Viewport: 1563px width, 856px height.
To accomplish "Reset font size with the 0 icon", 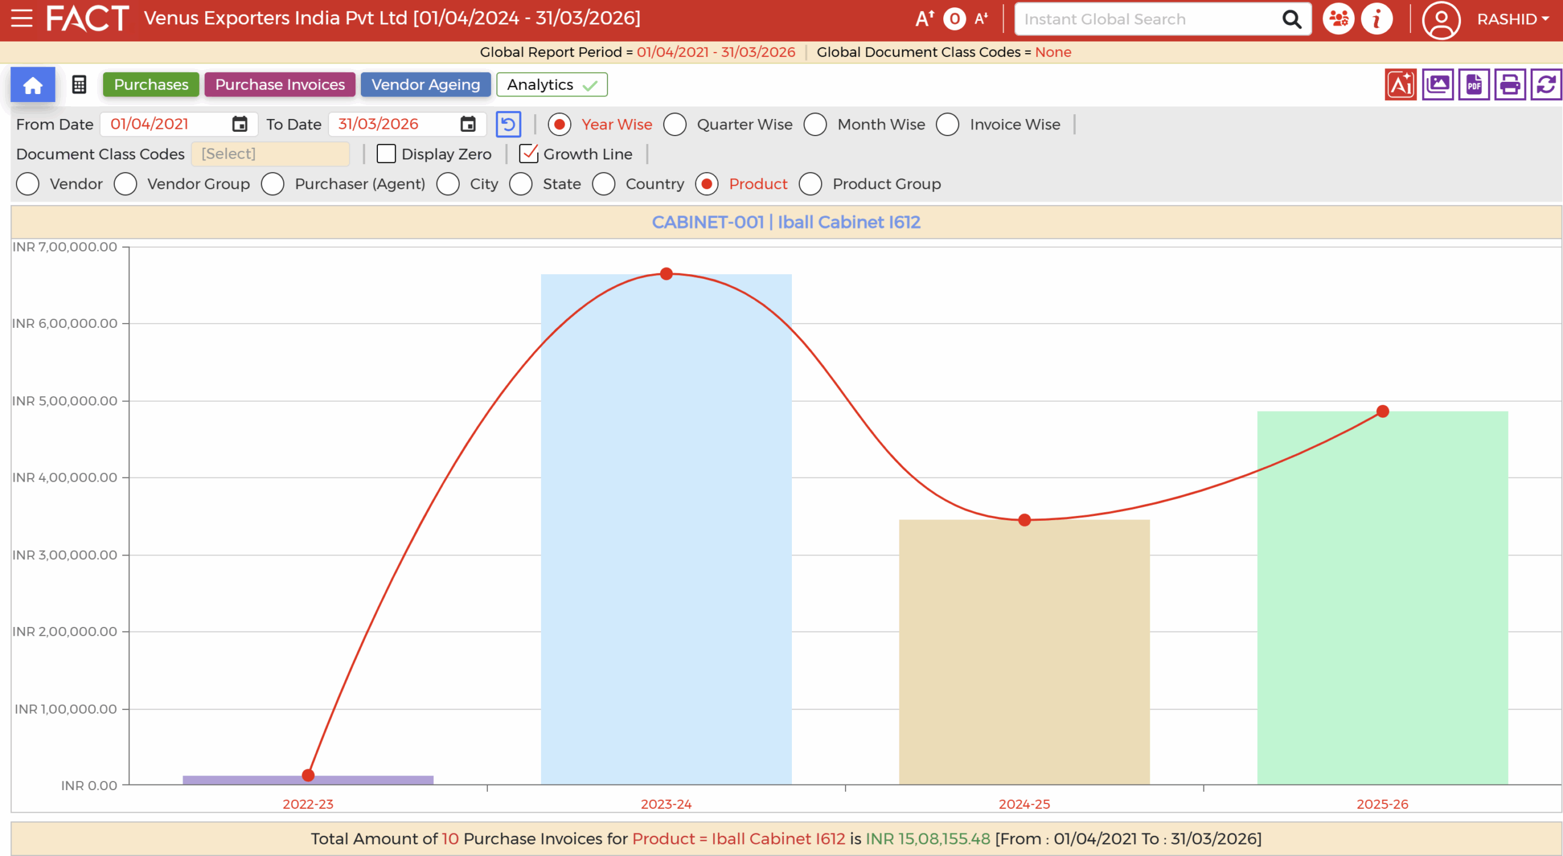I will (954, 19).
